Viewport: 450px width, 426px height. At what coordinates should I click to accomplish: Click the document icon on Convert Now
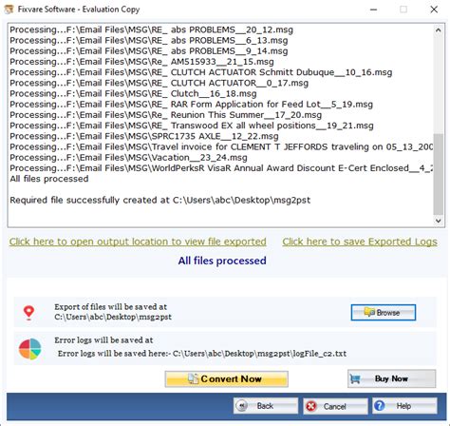(x=194, y=378)
